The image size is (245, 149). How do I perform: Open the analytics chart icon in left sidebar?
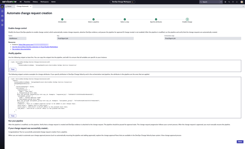pyautogui.click(x=2, y=20)
